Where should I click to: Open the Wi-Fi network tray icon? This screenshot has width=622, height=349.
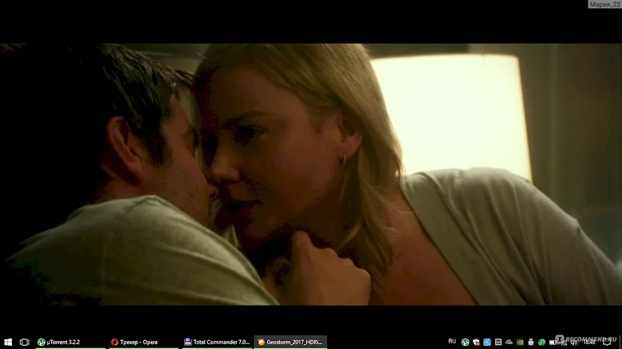564,342
